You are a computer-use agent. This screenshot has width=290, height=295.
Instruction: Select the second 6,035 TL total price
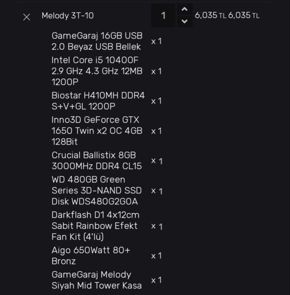point(243,15)
